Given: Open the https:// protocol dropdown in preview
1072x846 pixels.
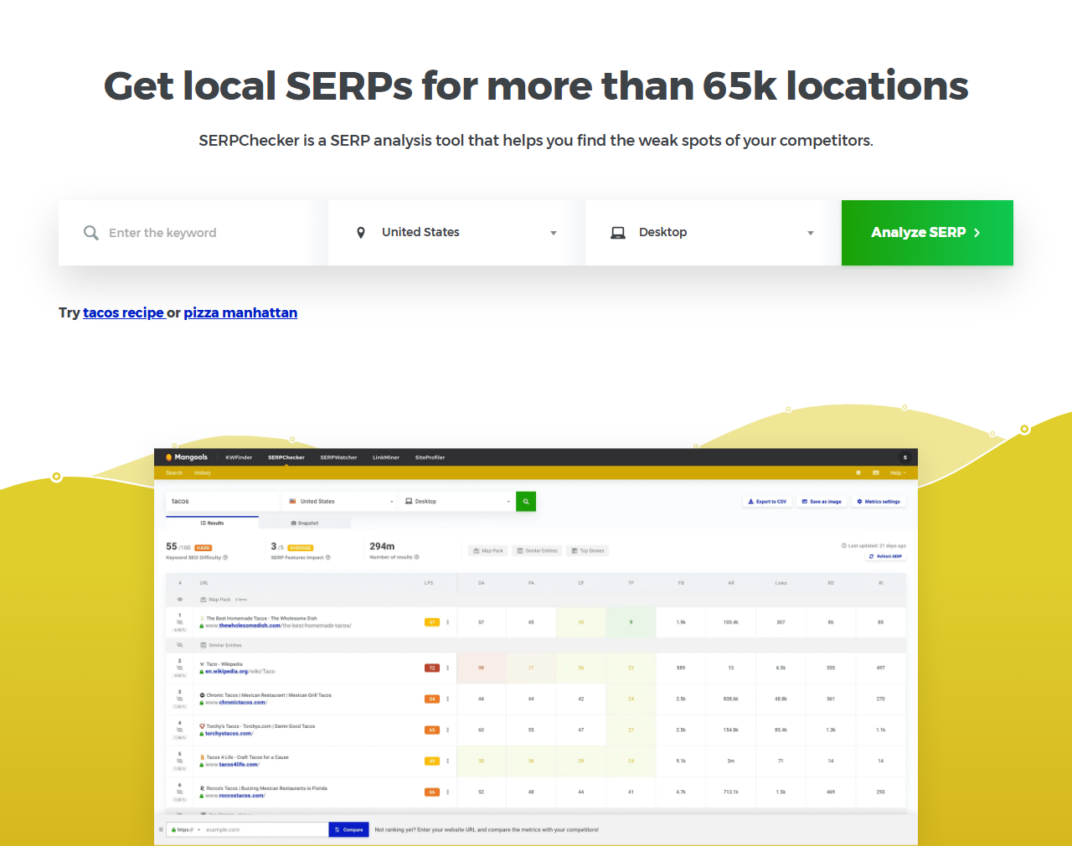Looking at the screenshot, I should click(186, 830).
